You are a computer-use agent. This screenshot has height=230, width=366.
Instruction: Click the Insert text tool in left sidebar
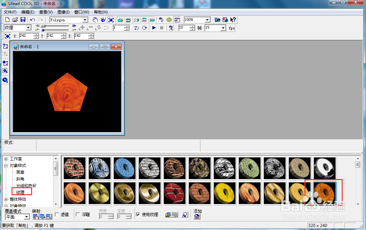point(5,46)
